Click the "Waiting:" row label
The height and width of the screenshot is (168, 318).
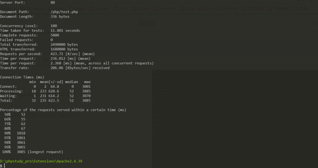pyautogui.click(x=8, y=96)
